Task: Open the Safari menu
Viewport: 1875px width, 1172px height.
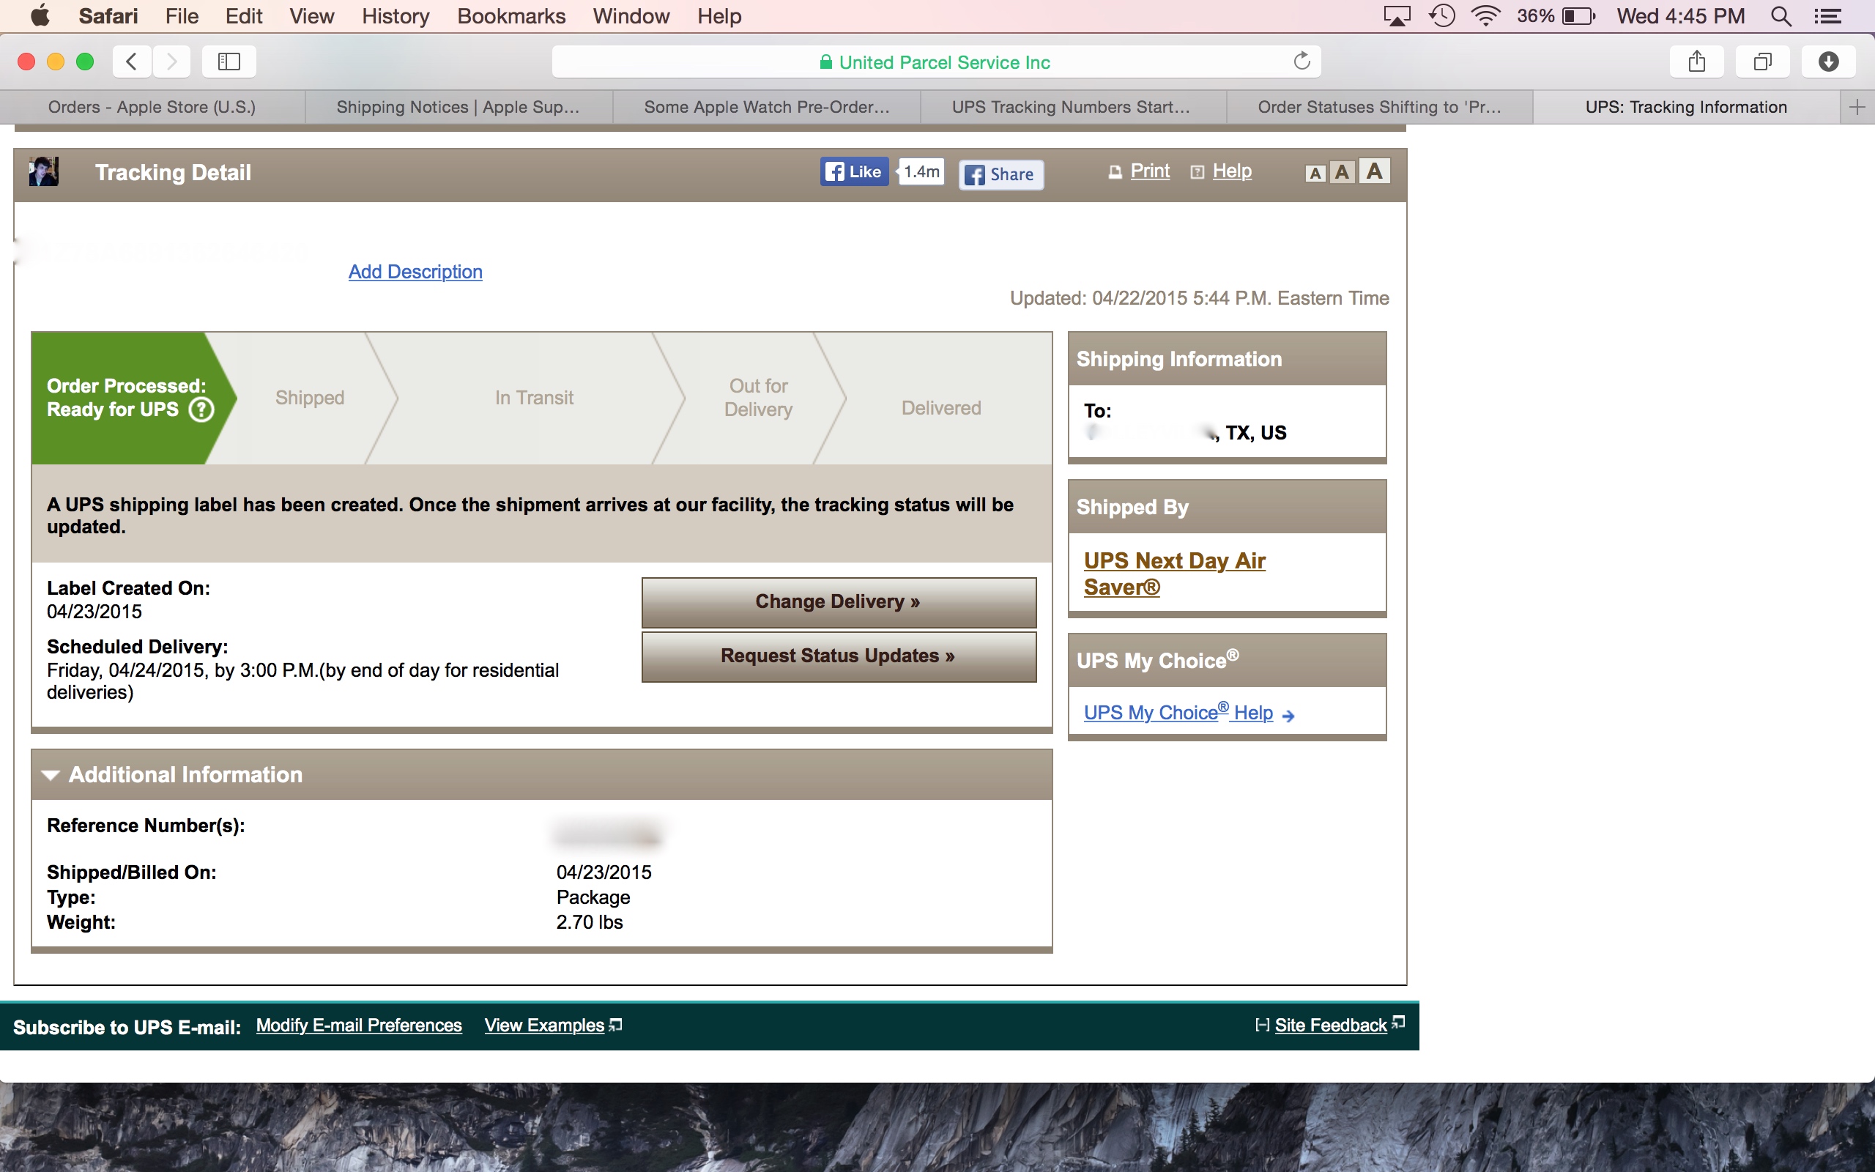Action: [108, 16]
